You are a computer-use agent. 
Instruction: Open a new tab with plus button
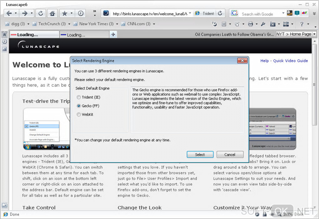[113, 35]
